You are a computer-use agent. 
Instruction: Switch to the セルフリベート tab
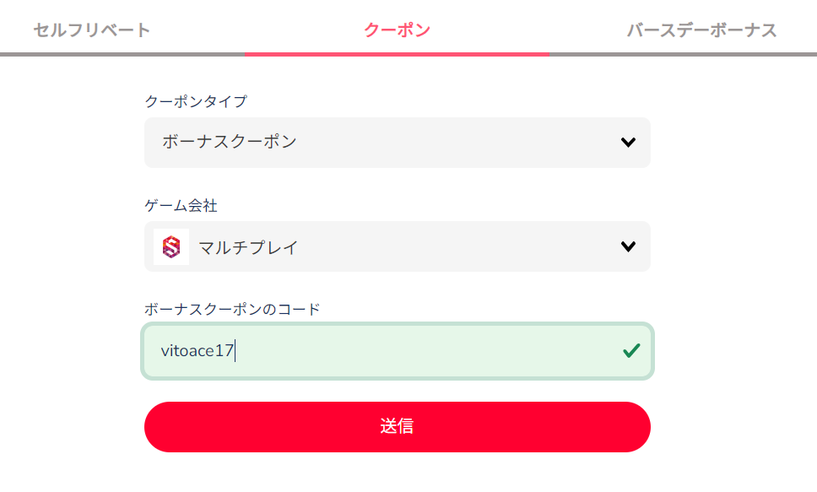click(x=92, y=30)
